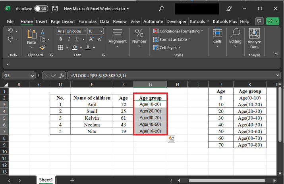The width and height of the screenshot is (284, 184).
Task: Toggle Underline formatting
Action: 77,39
